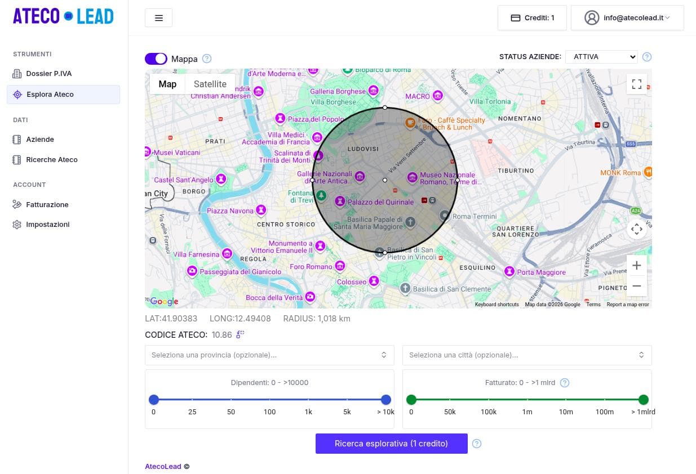Click the Dipendenti slider right handle
Image resolution: width=696 pixels, height=474 pixels.
[x=386, y=400]
